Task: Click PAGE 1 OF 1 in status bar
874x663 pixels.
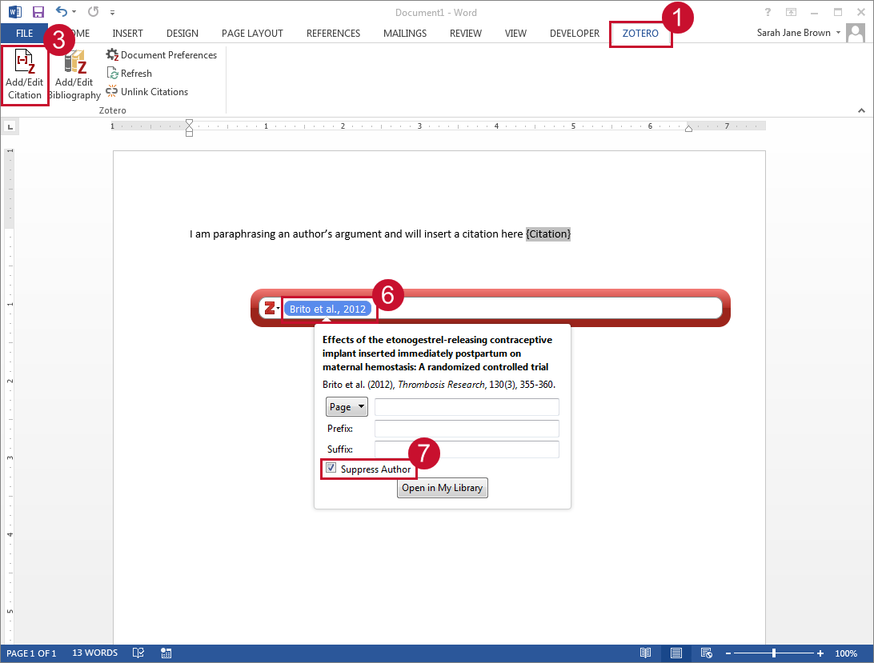Action: click(x=31, y=653)
